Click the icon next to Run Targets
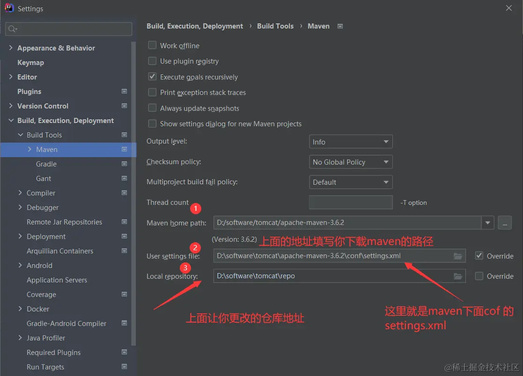The height and width of the screenshot is (376, 523). (124, 367)
